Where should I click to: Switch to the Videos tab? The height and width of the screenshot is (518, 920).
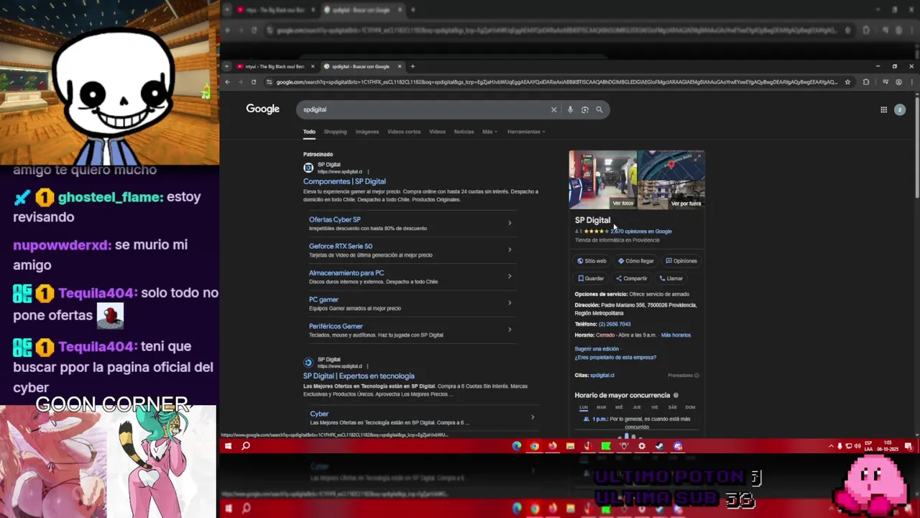437,132
